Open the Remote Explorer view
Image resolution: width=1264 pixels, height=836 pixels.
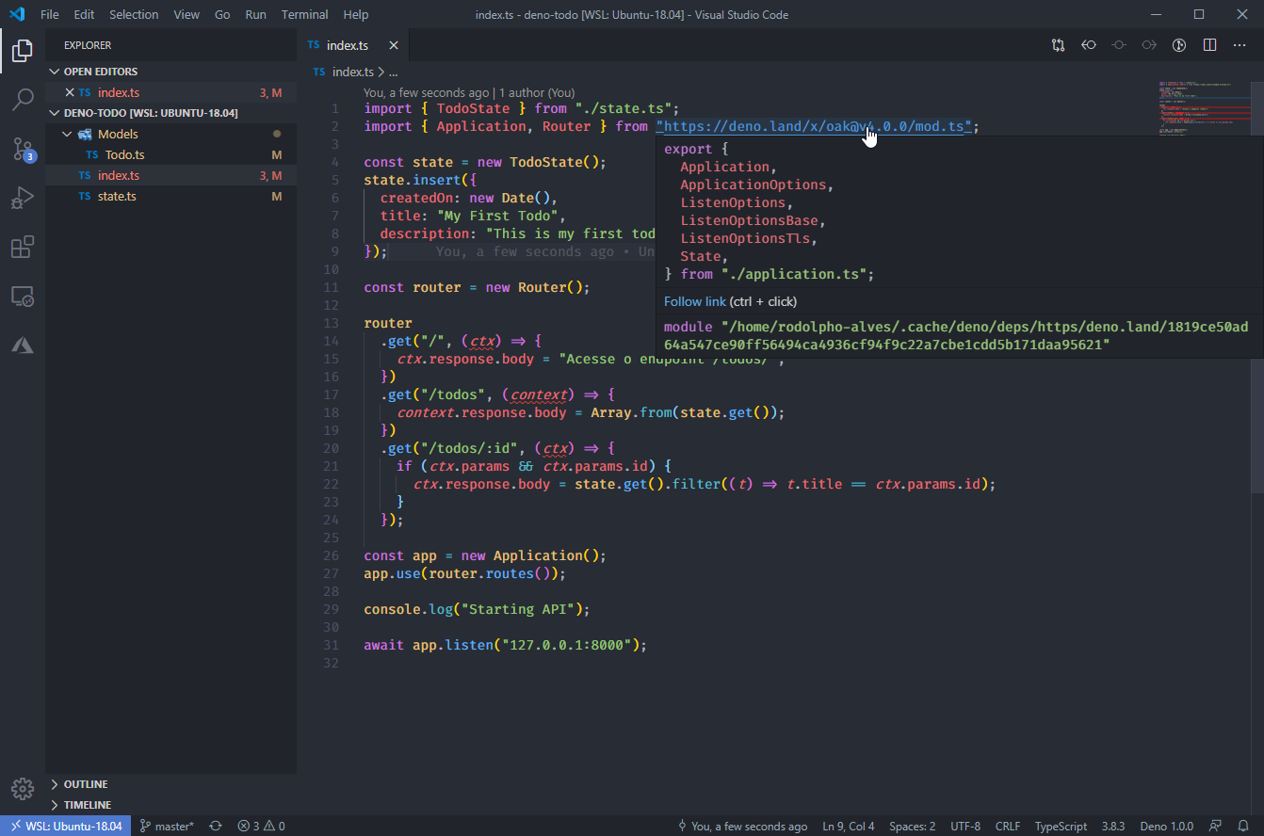point(23,297)
